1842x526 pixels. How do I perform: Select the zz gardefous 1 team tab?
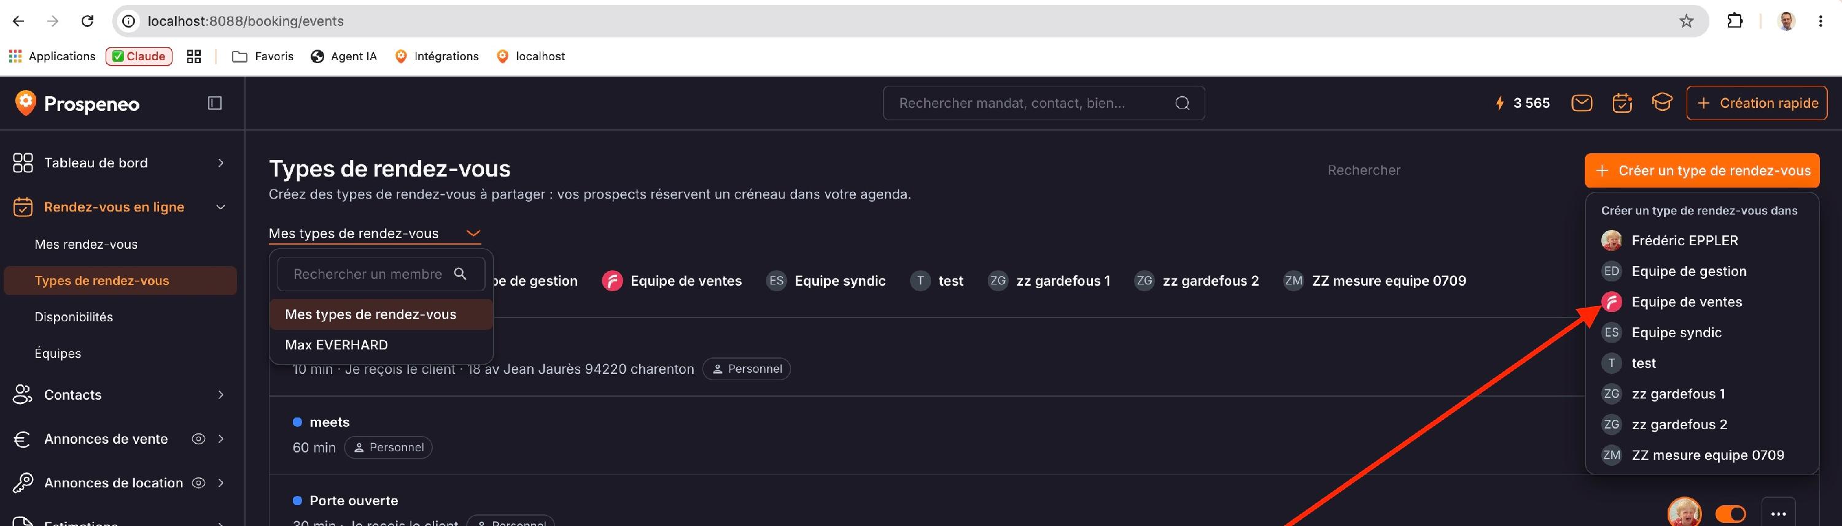(x=1049, y=281)
